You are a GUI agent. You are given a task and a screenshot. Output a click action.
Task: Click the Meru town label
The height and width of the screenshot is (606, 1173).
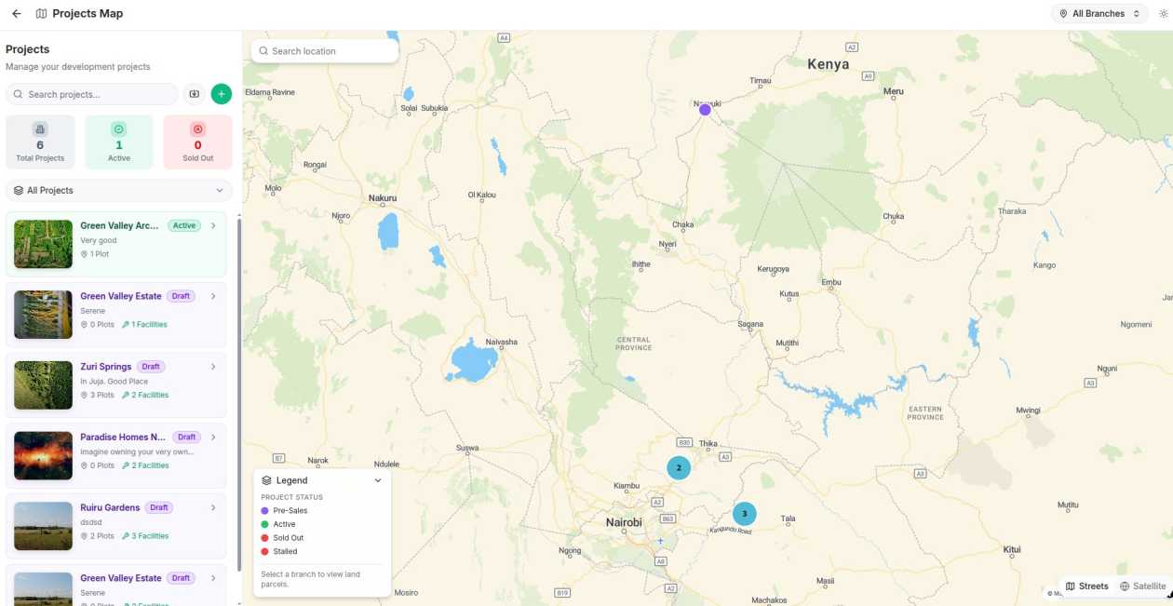(x=894, y=91)
